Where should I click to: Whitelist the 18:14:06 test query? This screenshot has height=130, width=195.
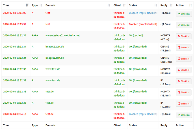pos(183,14)
